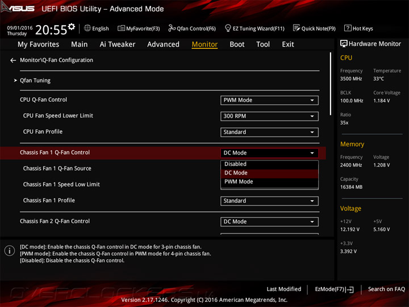
Task: Open Qfan Control fan icon
Action: pos(172,28)
